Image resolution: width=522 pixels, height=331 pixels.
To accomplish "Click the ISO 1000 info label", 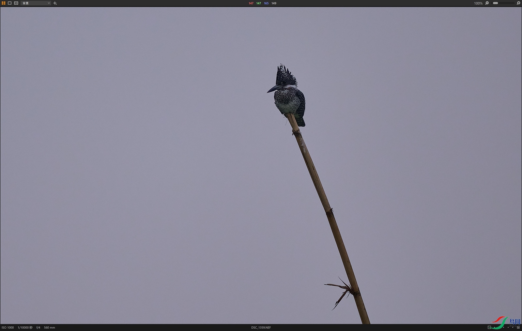I will coord(8,327).
